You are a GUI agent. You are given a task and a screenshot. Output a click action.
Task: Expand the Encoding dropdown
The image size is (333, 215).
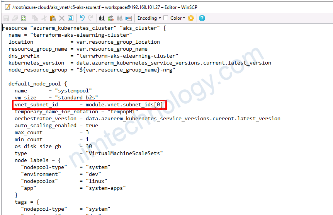point(149,18)
